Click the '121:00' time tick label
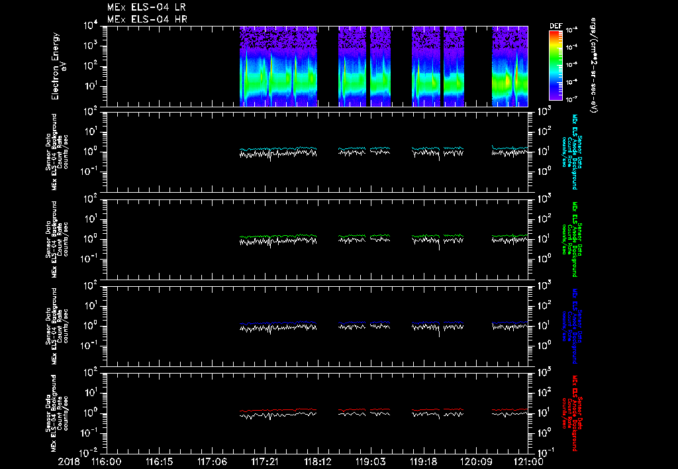Viewport: 678px width, 469px height. [528, 462]
